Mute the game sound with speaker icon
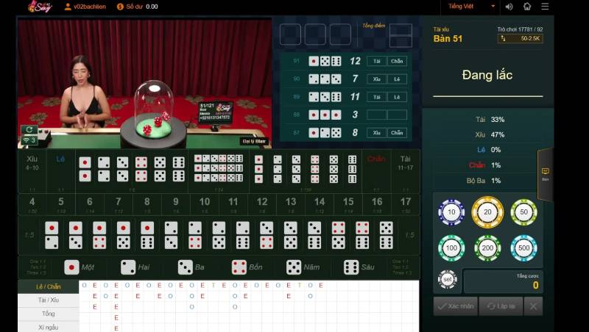Viewport: 589px width, 332px height. (508, 7)
